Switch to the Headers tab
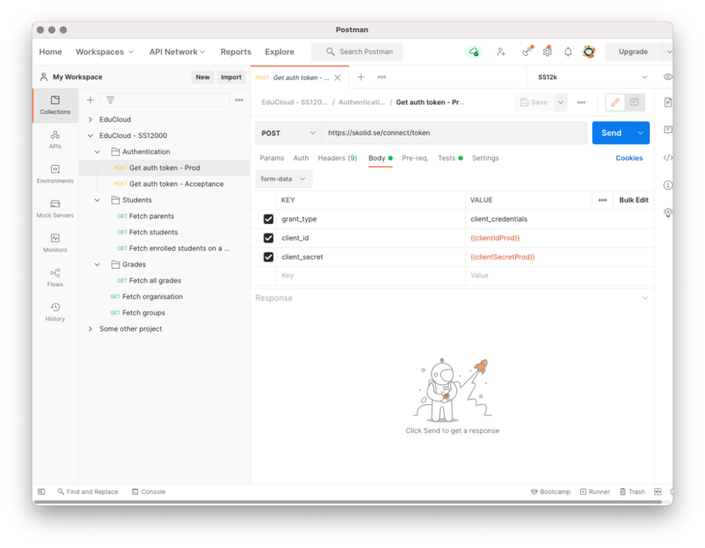 337,158
